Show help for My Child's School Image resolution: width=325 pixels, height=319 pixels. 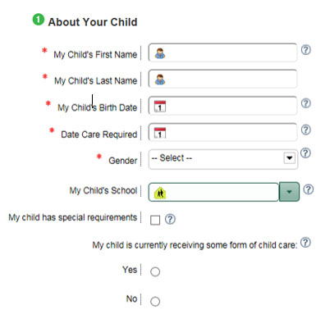coord(309,189)
